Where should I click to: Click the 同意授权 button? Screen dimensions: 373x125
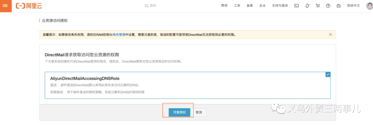[x=179, y=113]
